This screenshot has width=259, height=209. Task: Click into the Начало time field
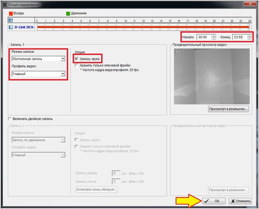pyautogui.click(x=203, y=37)
